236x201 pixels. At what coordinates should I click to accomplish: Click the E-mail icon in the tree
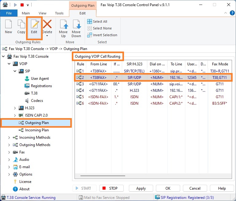[15, 167]
